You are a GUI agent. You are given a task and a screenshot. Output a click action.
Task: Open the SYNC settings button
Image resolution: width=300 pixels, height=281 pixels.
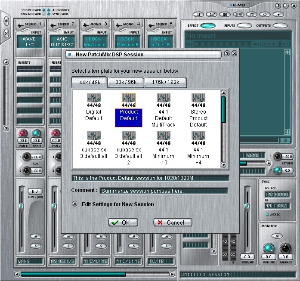(239, 14)
